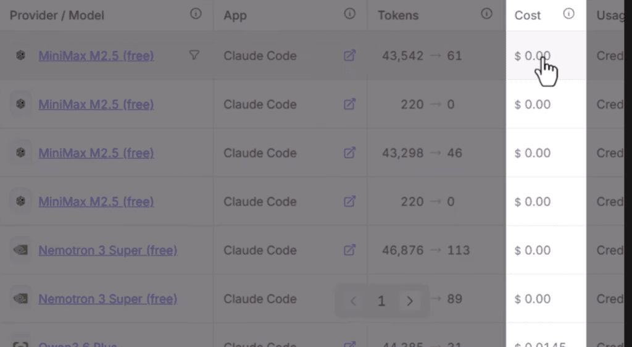Open external link icon in first Nemotron row

349,250
